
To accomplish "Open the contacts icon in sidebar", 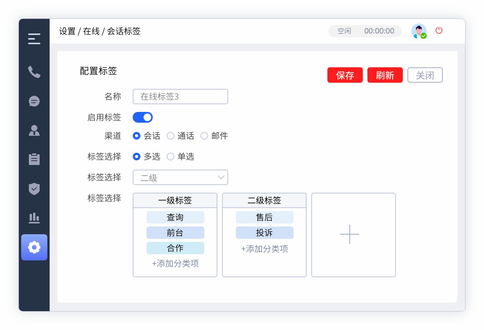I will click(x=34, y=131).
